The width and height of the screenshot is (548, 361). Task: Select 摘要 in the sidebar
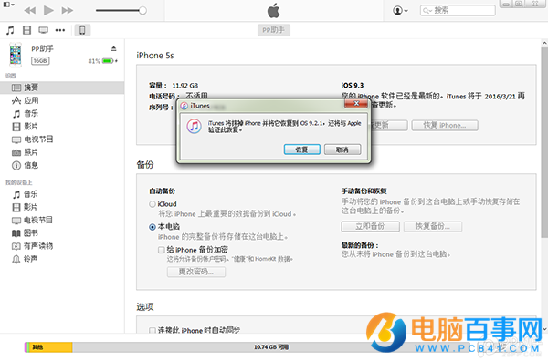(x=62, y=88)
